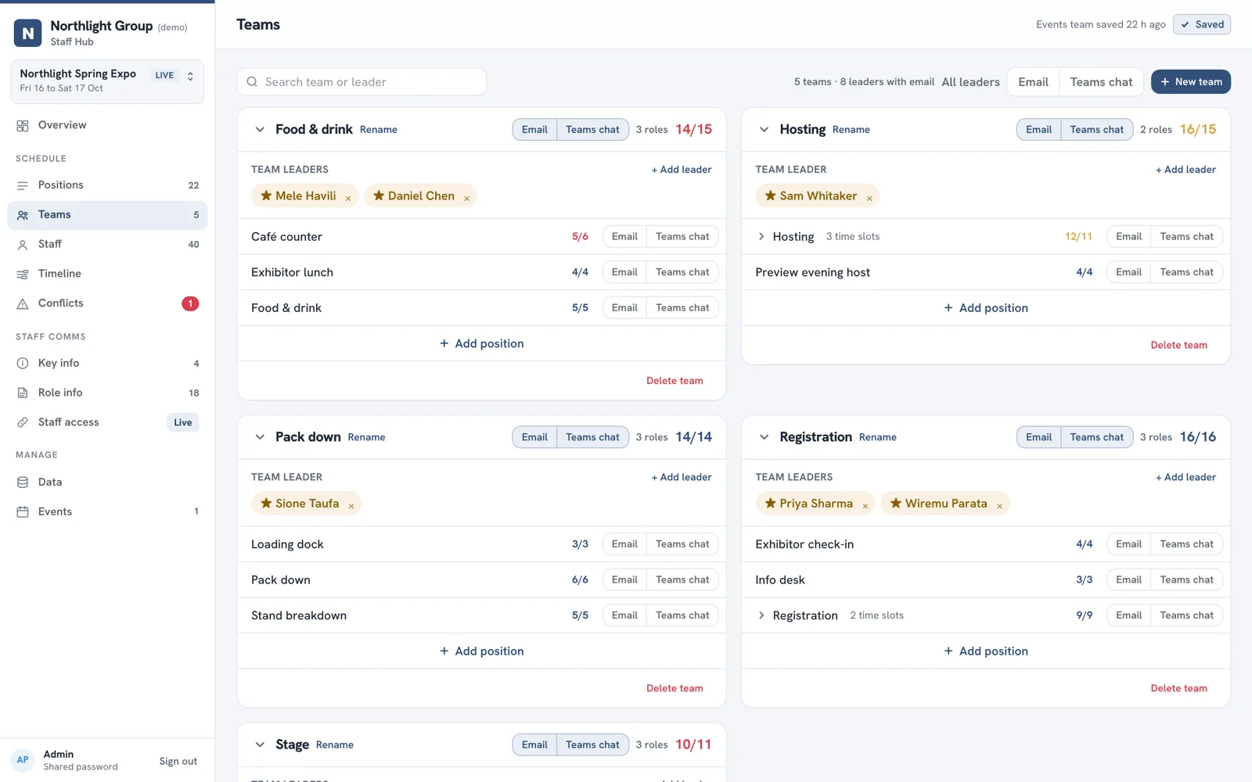
Task: Open Events under Manage
Action: click(x=107, y=511)
